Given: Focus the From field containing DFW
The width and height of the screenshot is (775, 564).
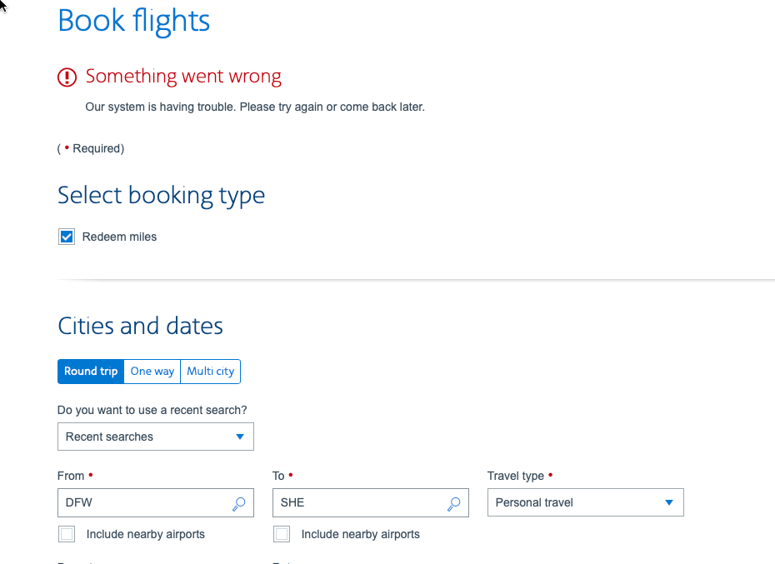Looking at the screenshot, I should [142, 503].
